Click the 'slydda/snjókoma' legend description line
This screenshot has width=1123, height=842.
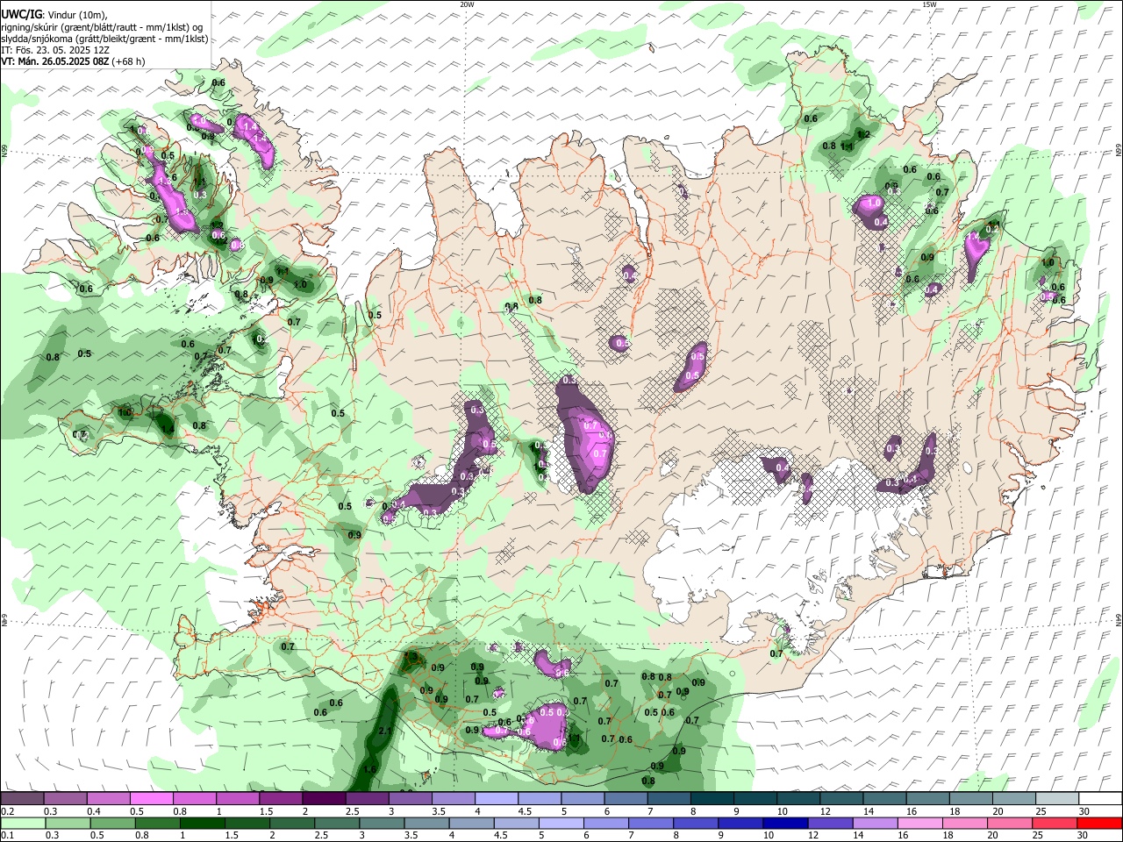(x=104, y=39)
